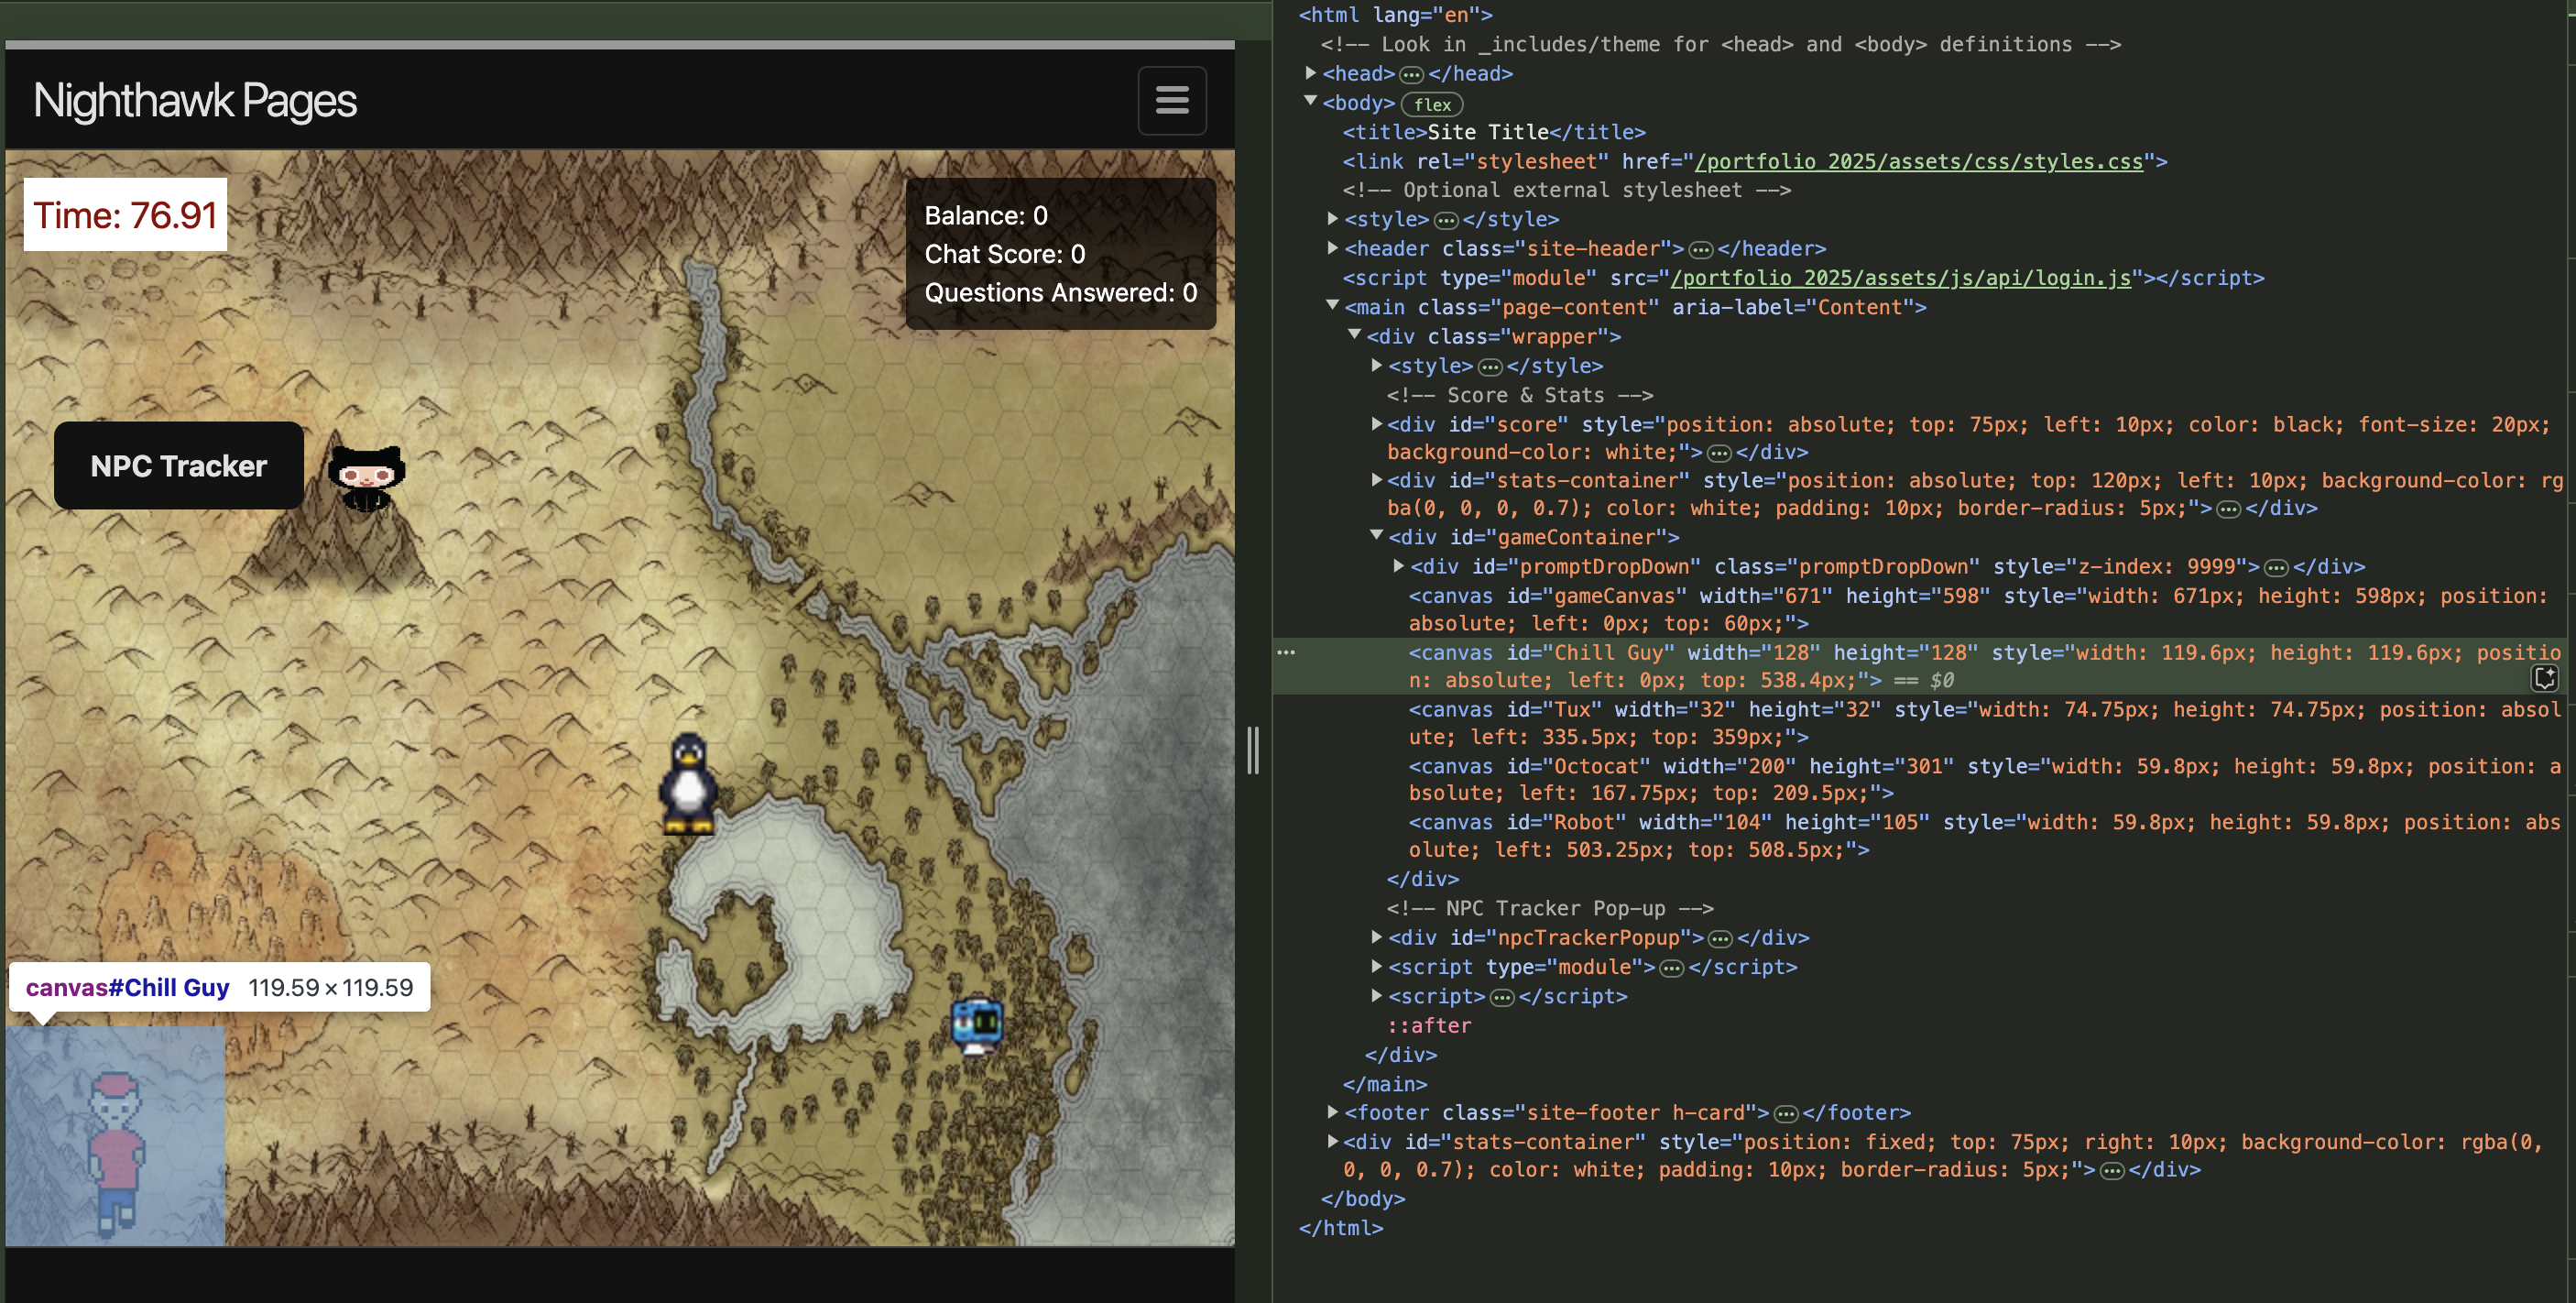Open the hamburger navigation menu
2576x1303 pixels.
click(1171, 100)
